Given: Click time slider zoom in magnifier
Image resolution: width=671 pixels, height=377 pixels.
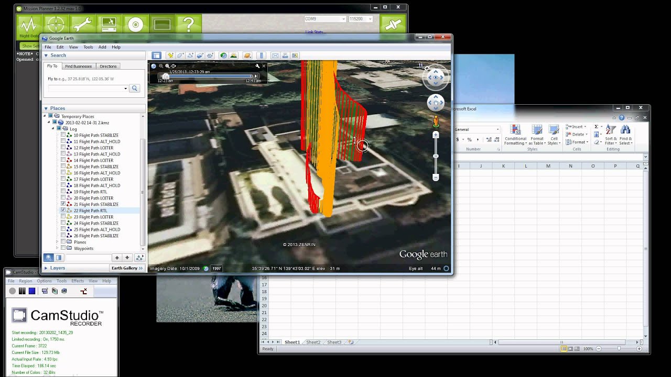Looking at the screenshot, I should tap(167, 66).
